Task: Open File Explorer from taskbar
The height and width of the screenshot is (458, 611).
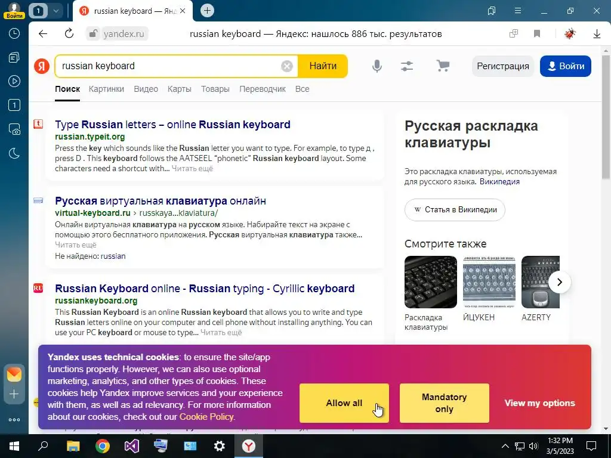Action: [x=73, y=446]
